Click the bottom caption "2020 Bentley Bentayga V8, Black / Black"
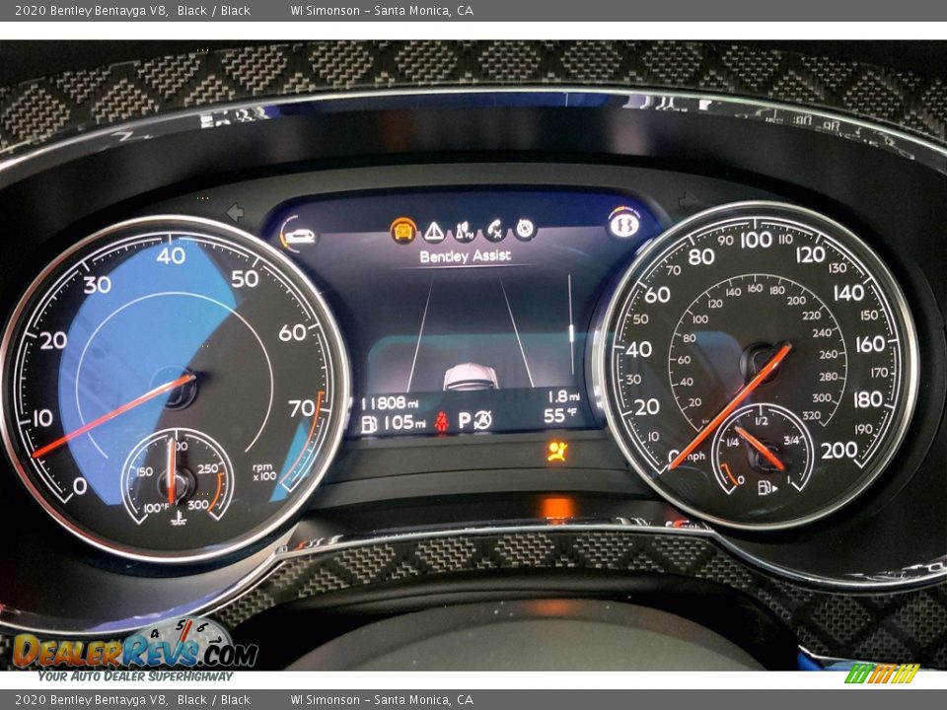This screenshot has width=947, height=710. pos(132,700)
